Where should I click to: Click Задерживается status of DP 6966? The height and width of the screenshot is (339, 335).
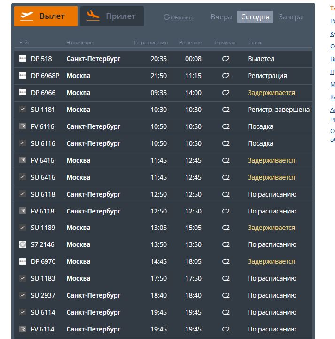271,93
